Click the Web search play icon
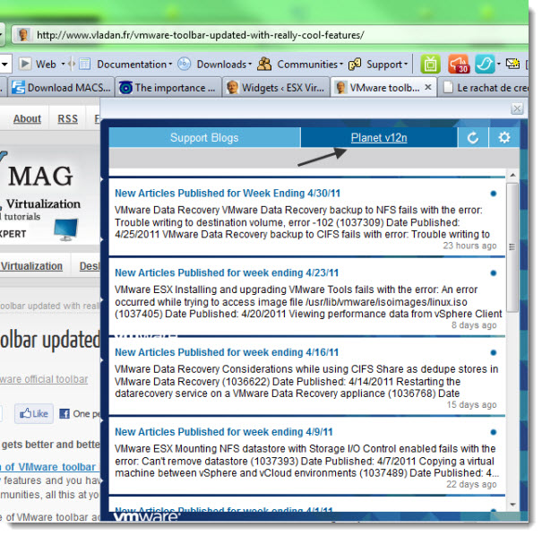Viewport: 542px width, 536px height. coord(25,64)
